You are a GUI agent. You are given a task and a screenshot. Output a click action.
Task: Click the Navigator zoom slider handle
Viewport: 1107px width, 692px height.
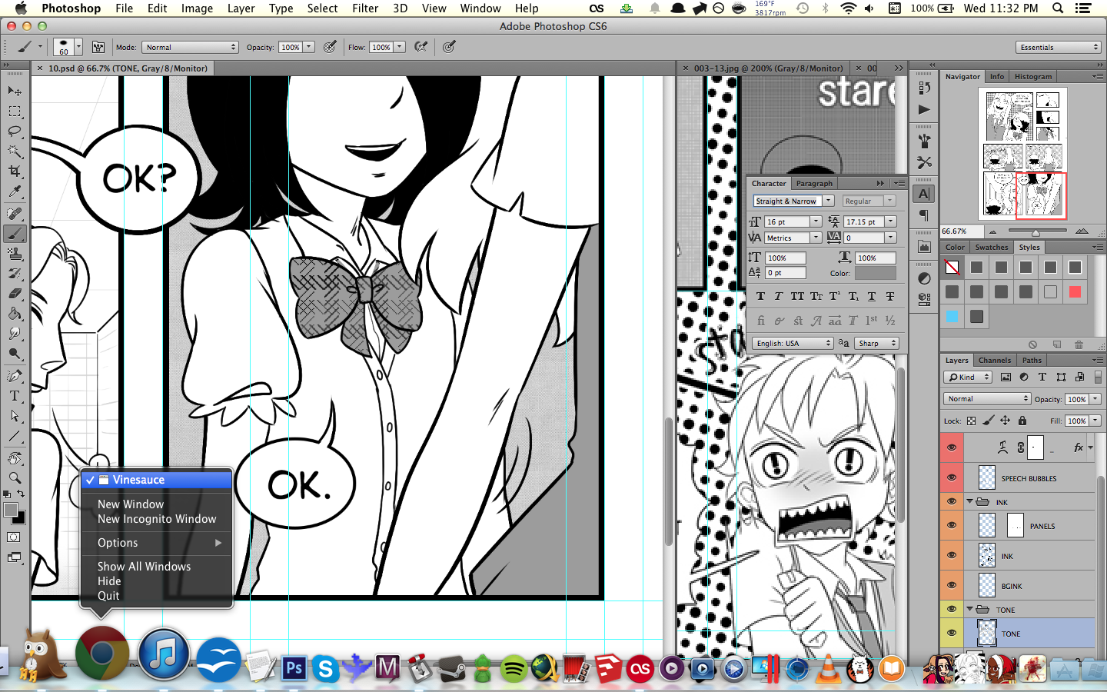(1036, 231)
